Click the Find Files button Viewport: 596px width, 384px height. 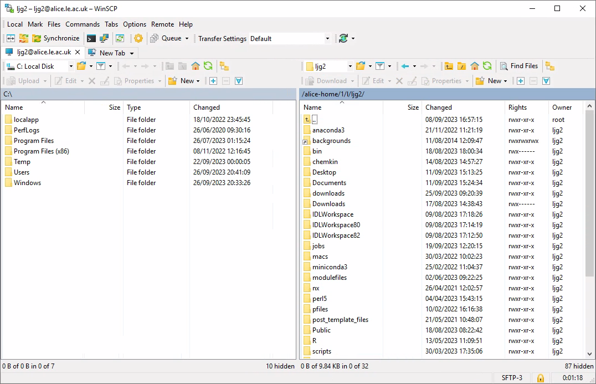click(519, 66)
